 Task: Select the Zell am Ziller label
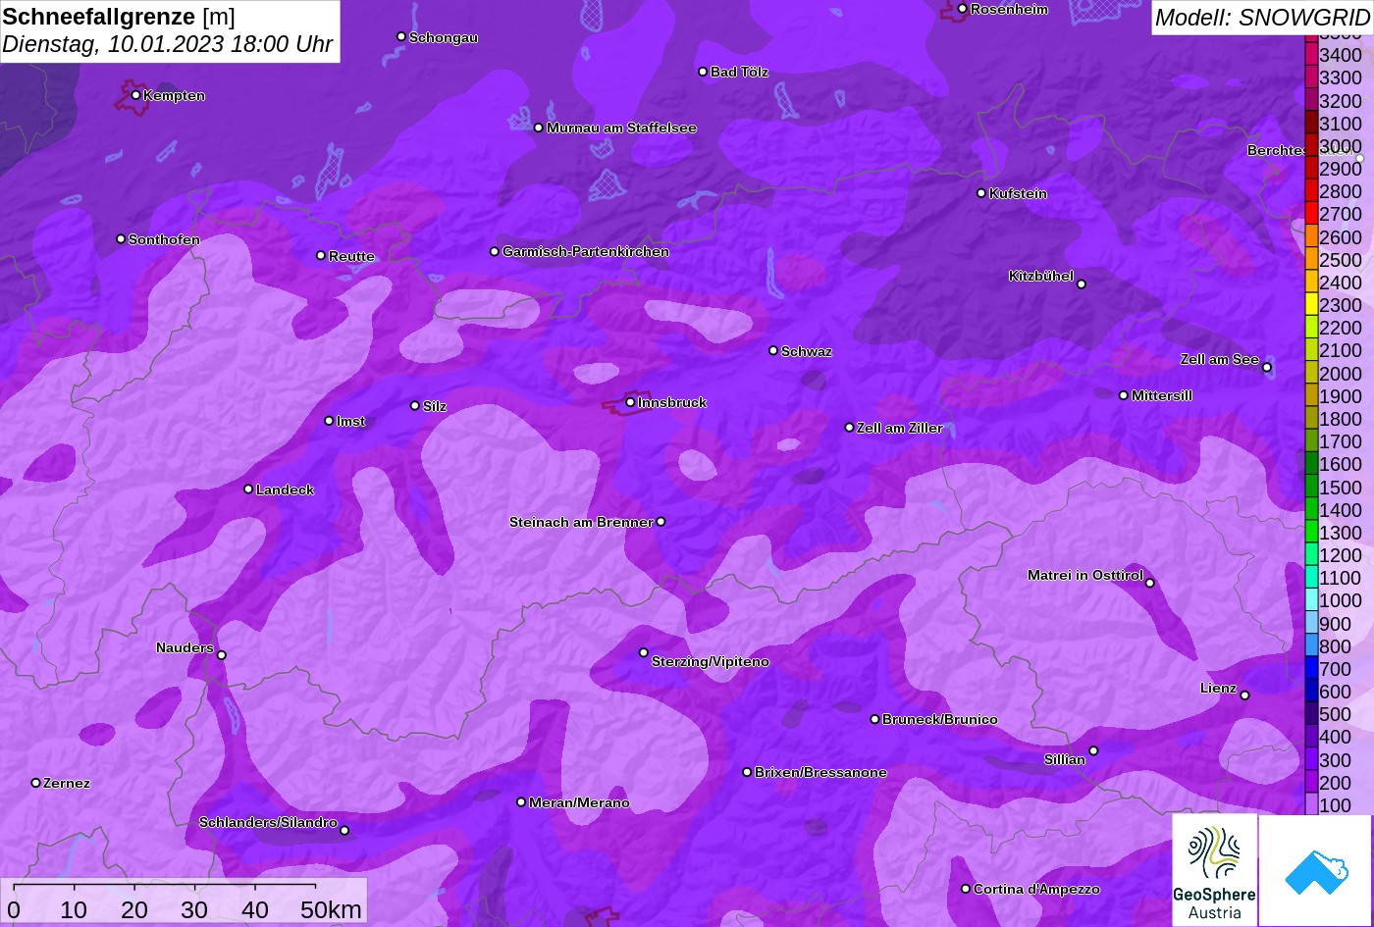tap(899, 428)
